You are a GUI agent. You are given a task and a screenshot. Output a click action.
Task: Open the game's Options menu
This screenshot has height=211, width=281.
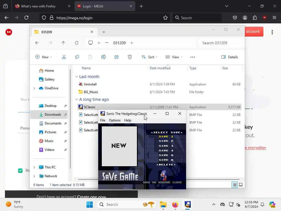tap(115, 120)
